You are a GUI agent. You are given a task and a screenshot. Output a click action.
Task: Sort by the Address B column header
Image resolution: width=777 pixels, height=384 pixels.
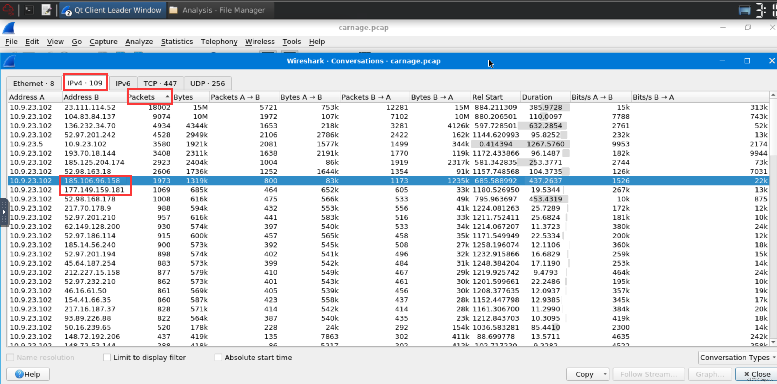click(94, 97)
